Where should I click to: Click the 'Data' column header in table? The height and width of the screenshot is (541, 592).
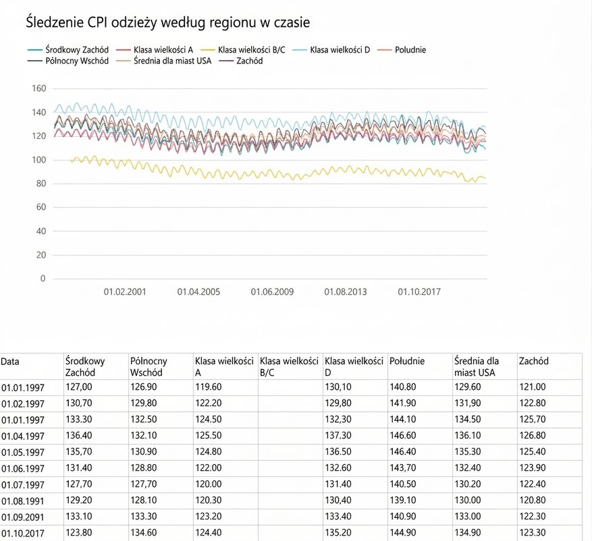pyautogui.click(x=32, y=366)
